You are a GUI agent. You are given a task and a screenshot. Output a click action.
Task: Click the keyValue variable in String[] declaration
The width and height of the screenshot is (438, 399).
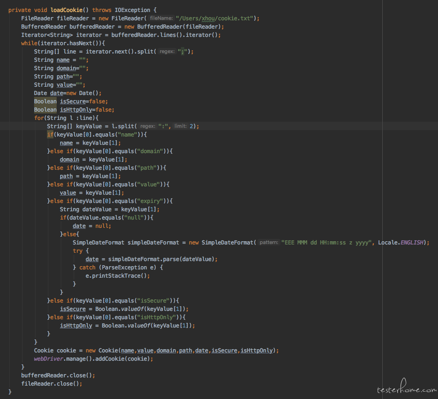pos(89,126)
